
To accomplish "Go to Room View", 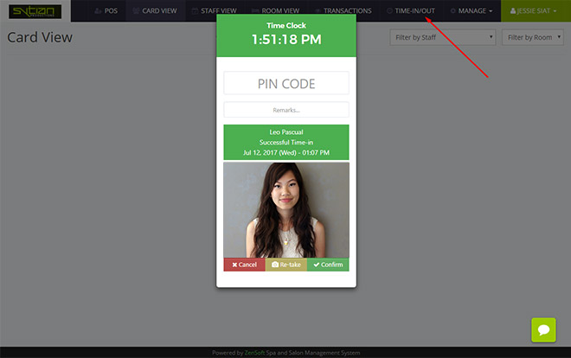I will pyautogui.click(x=275, y=11).
